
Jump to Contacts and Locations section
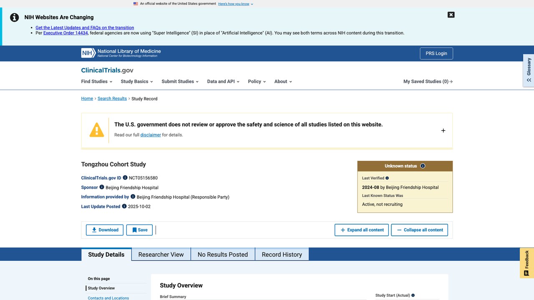tap(108, 298)
